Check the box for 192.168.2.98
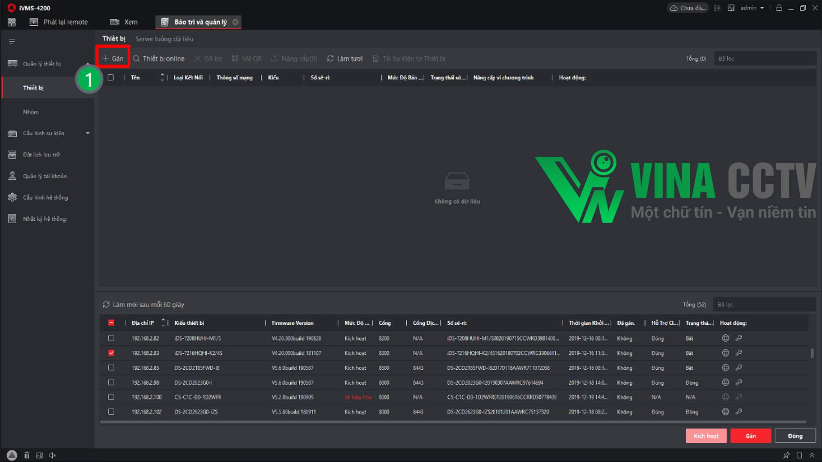The height and width of the screenshot is (462, 822). pos(111,382)
